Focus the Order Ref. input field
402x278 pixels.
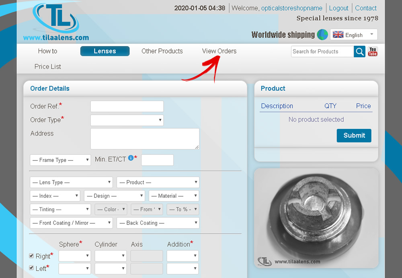pyautogui.click(x=127, y=106)
